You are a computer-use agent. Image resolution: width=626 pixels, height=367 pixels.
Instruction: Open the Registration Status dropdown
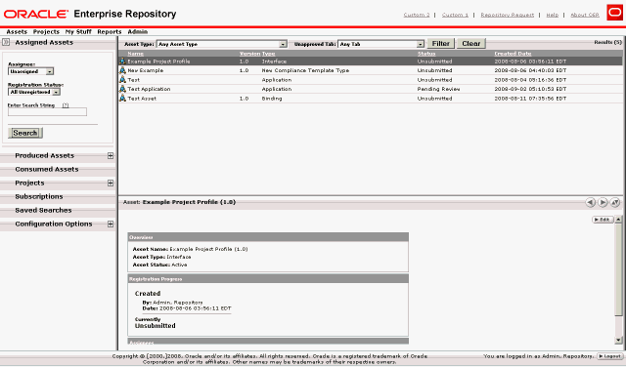34,92
